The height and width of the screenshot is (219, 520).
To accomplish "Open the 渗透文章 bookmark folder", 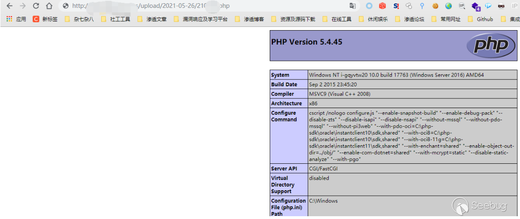I will 152,19.
